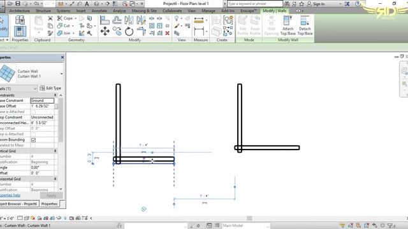The image size is (408, 229).
Task: Select the Rotate tool
Action: coord(129,32)
